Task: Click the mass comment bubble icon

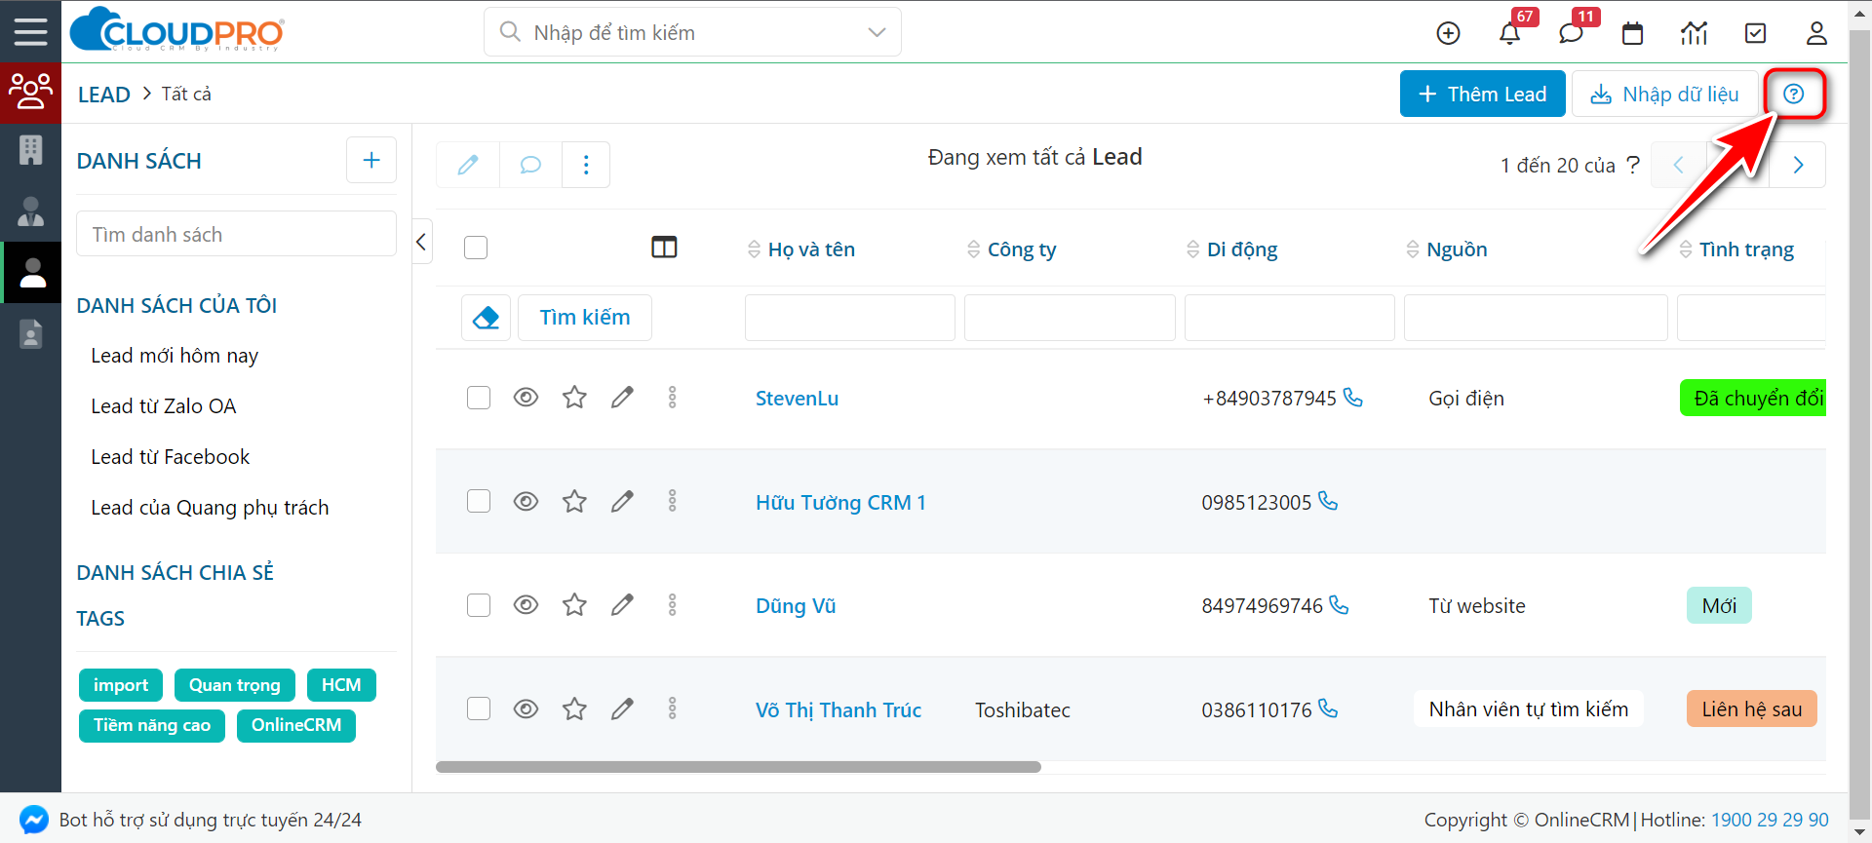Action: pos(530,165)
